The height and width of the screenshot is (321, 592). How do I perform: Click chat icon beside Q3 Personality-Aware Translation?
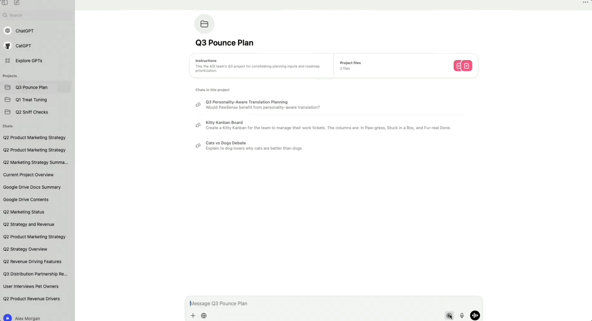tap(198, 105)
